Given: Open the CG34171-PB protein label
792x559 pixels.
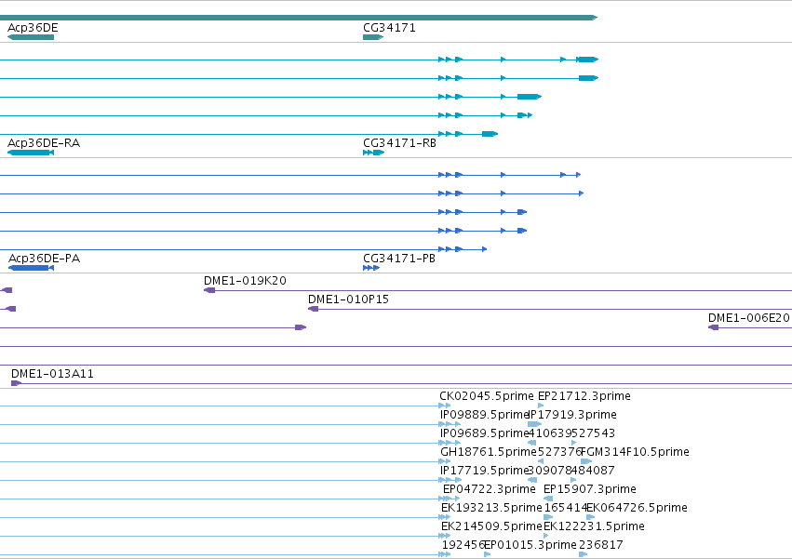Looking at the screenshot, I should point(399,258).
